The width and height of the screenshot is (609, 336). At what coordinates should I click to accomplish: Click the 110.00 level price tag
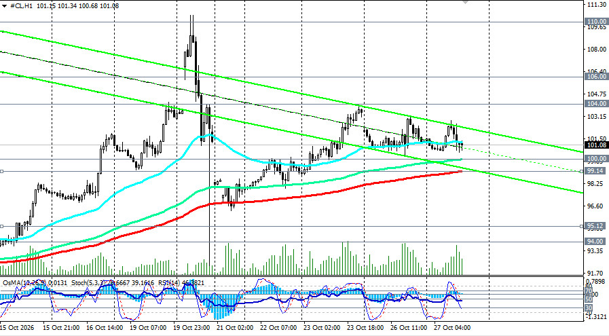(x=596, y=22)
